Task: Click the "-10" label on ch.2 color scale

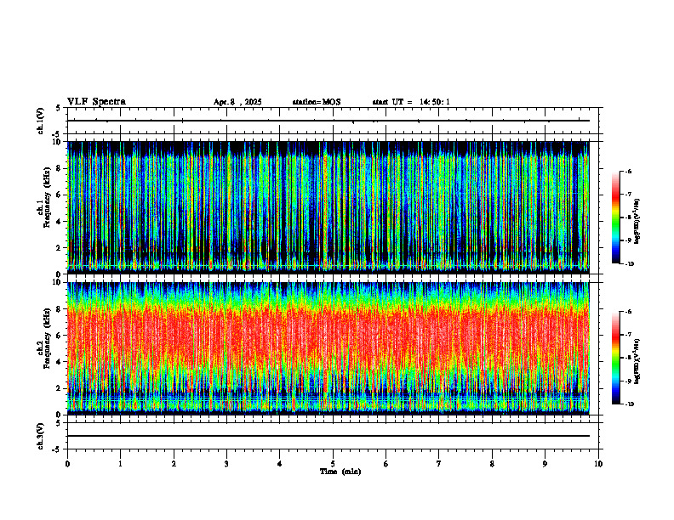Action: [630, 404]
